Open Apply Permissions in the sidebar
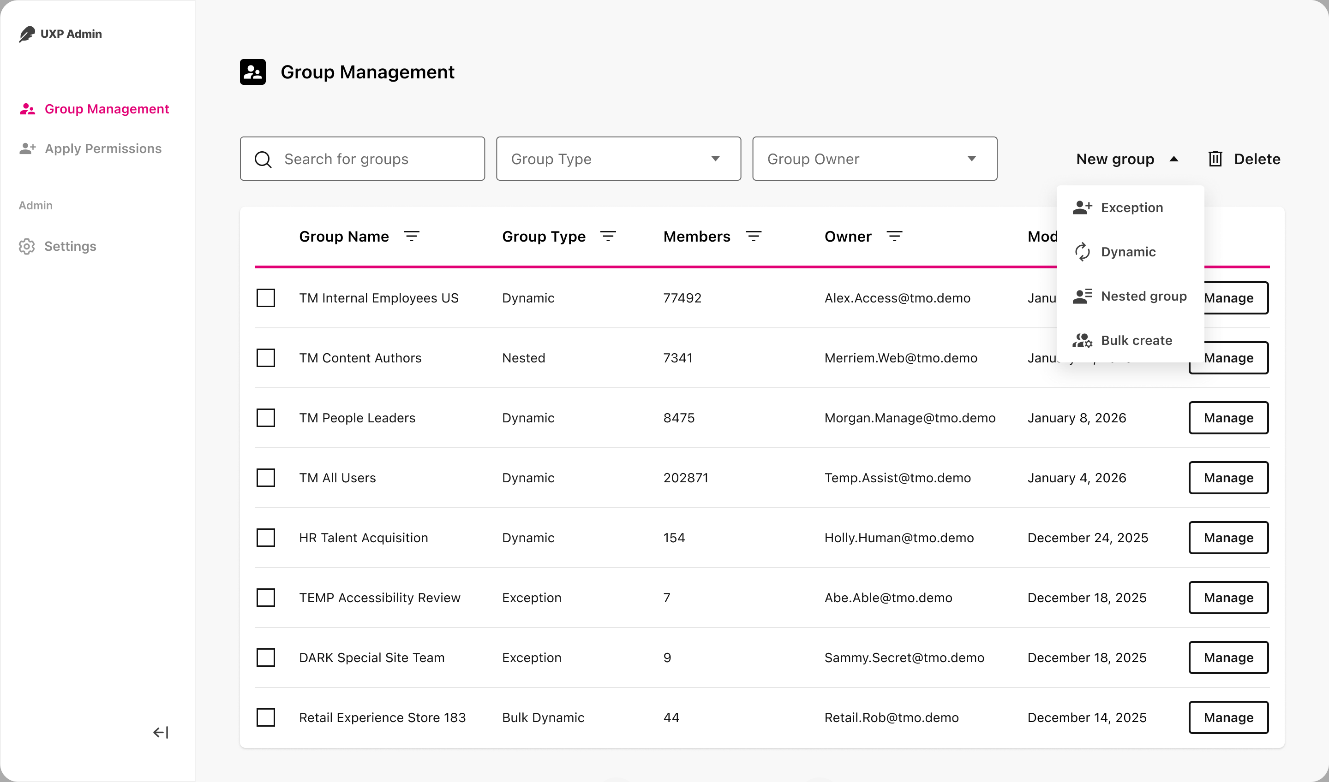Image resolution: width=1329 pixels, height=782 pixels. (x=91, y=148)
